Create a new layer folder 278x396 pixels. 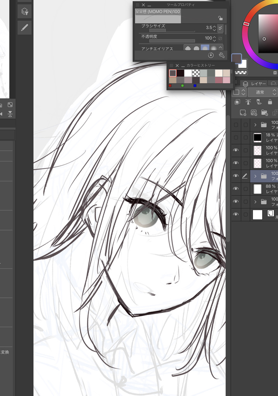(x=264, y=113)
